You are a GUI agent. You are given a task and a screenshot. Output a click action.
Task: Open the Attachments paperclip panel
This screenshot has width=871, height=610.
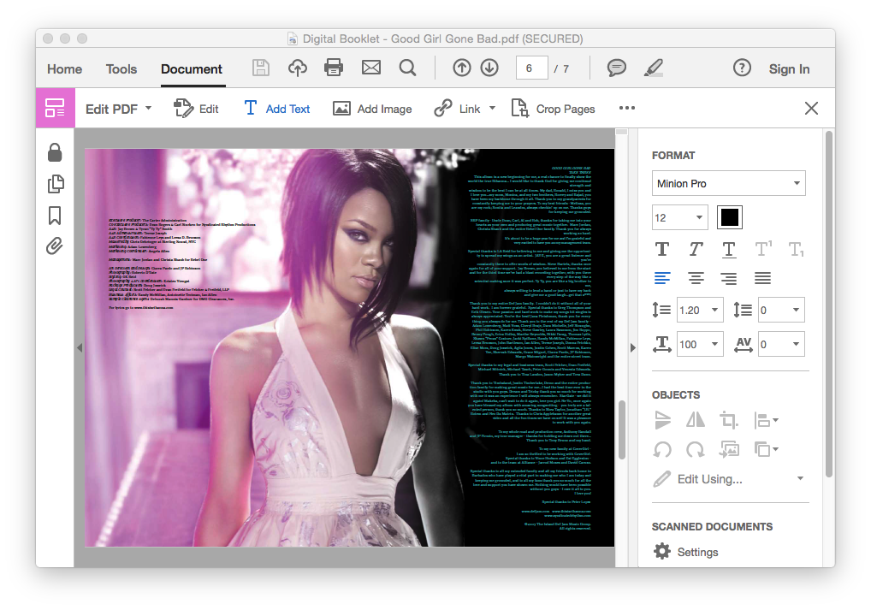[x=55, y=246]
